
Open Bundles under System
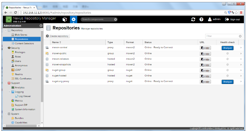pyautogui.click(x=19, y=118)
